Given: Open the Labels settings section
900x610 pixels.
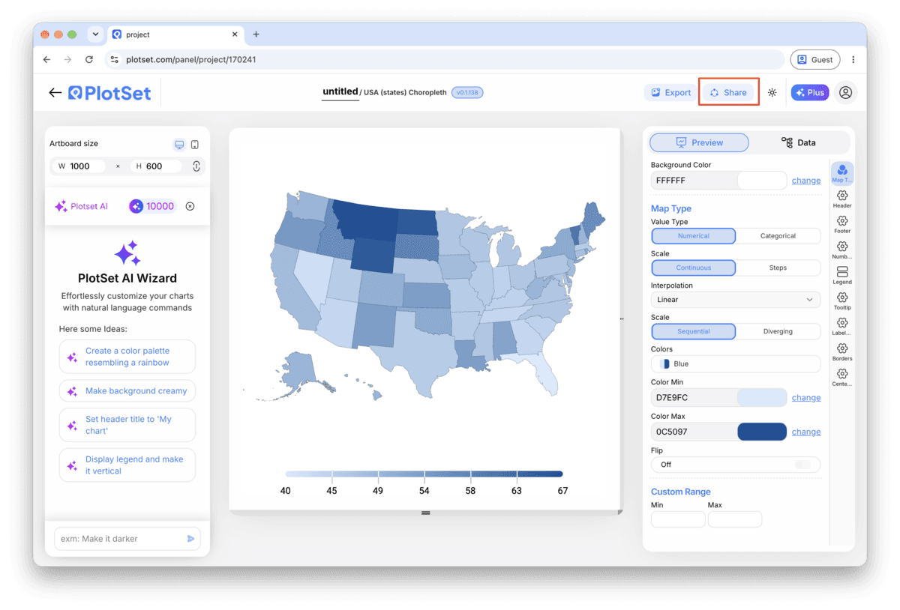Looking at the screenshot, I should click(x=842, y=327).
